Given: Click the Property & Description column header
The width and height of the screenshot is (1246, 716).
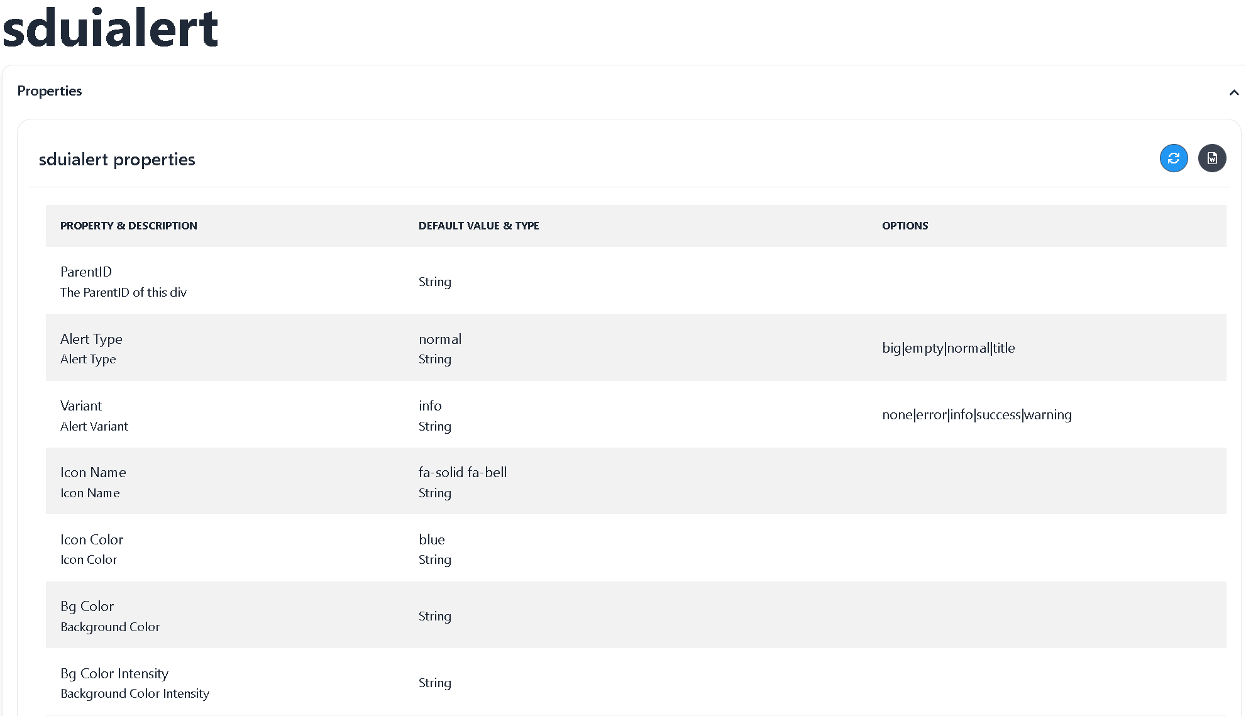Looking at the screenshot, I should coord(128,226).
